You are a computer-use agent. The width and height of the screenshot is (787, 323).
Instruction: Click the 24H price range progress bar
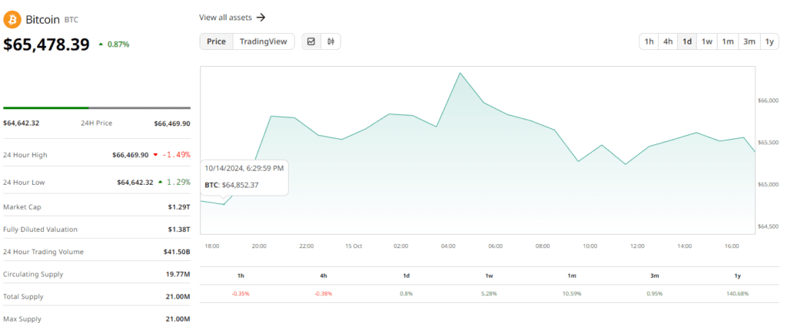(x=97, y=107)
